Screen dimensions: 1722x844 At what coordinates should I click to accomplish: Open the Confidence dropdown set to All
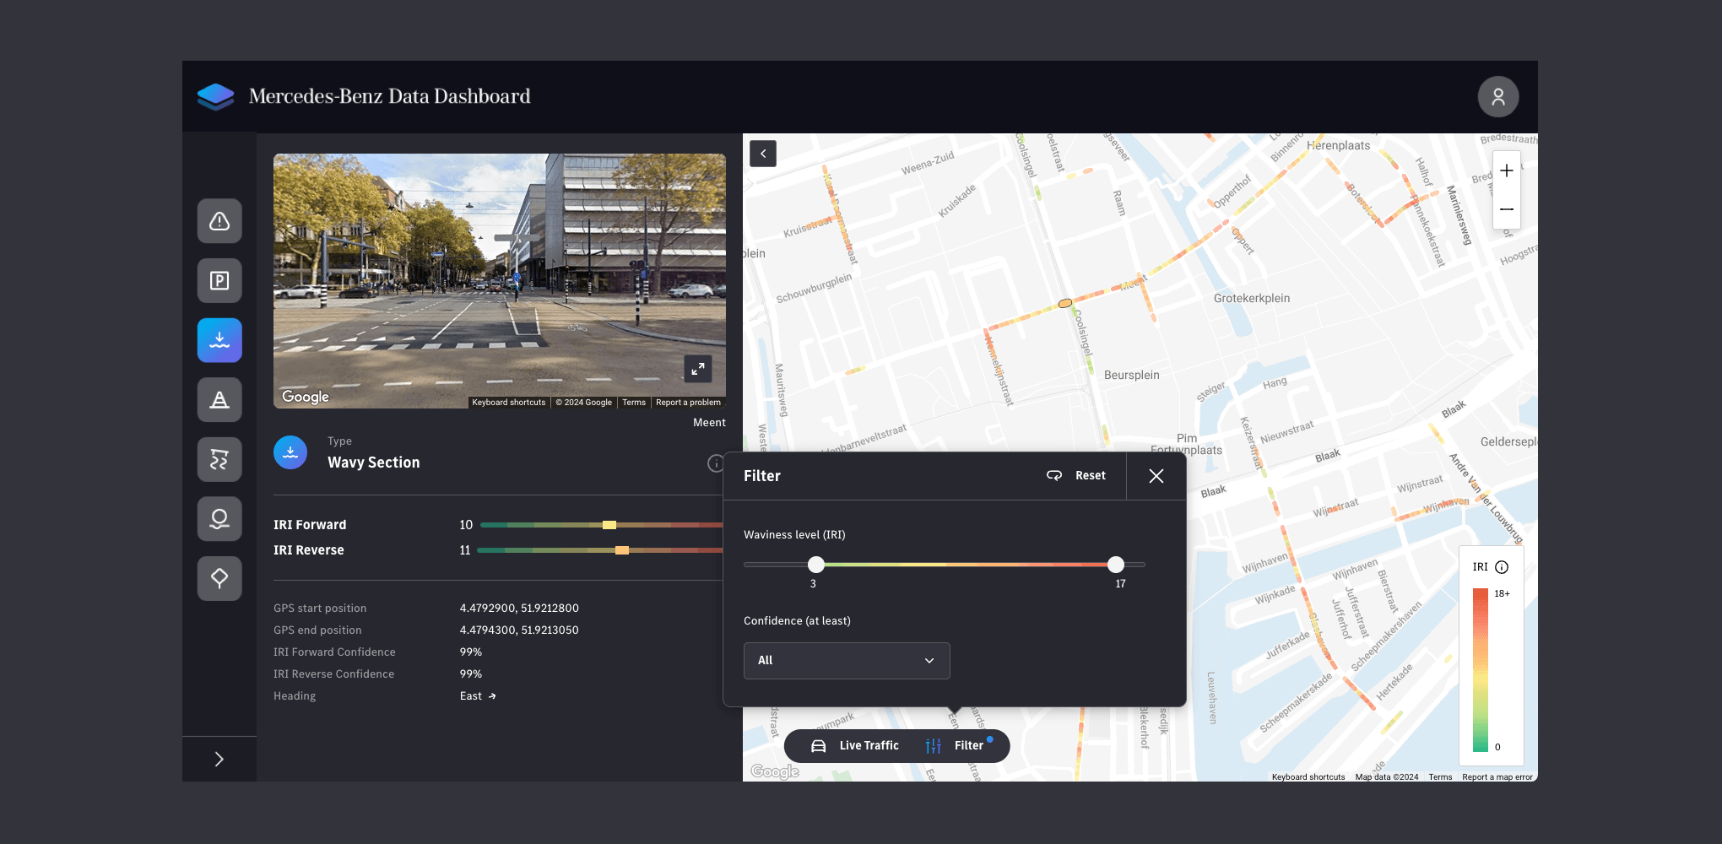point(847,661)
